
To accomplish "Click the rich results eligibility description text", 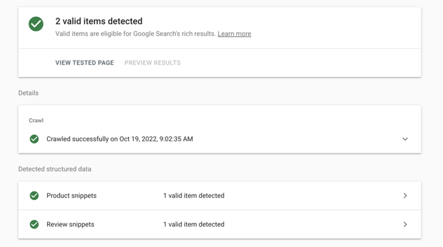I will point(136,33).
